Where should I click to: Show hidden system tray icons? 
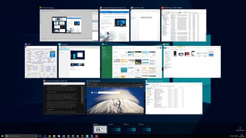[x=230, y=136]
